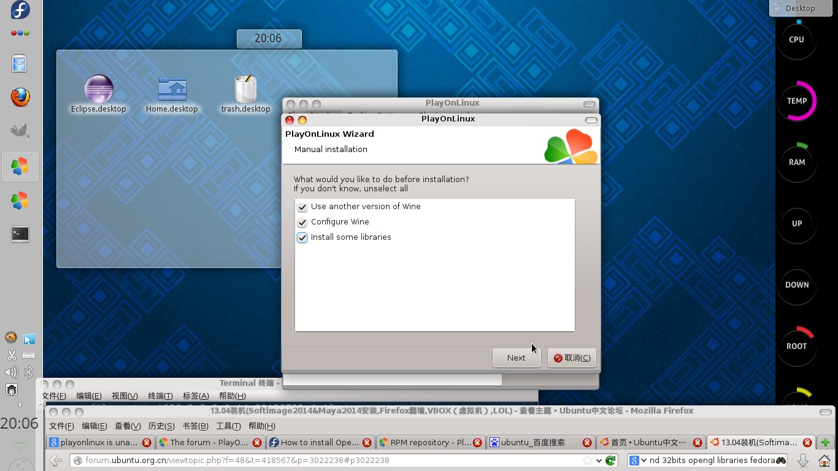This screenshot has height=471, width=838.
Task: Close the 'playonlinux is una...' tab
Action: point(147,442)
